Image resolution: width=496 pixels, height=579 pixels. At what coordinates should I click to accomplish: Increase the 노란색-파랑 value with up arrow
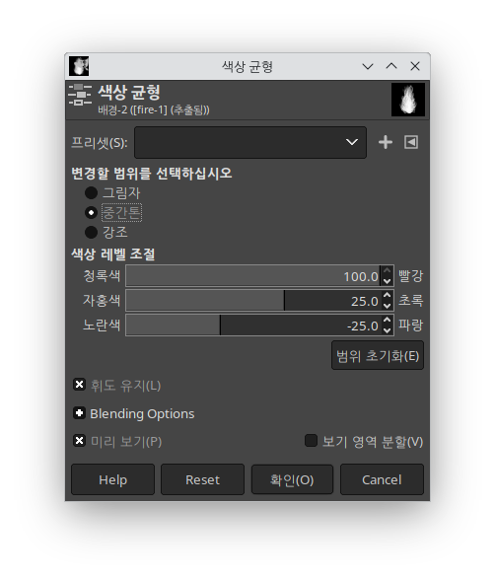point(387,321)
